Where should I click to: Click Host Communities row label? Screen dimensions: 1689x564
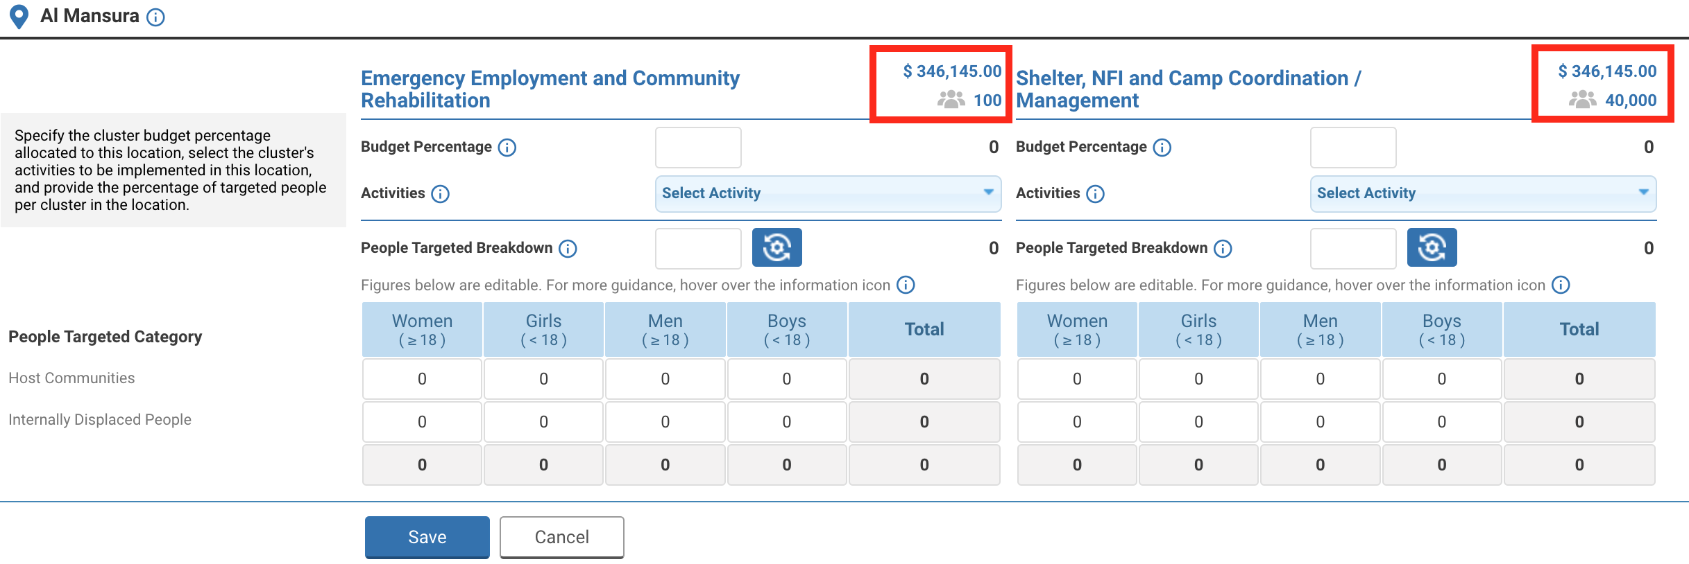(71, 378)
